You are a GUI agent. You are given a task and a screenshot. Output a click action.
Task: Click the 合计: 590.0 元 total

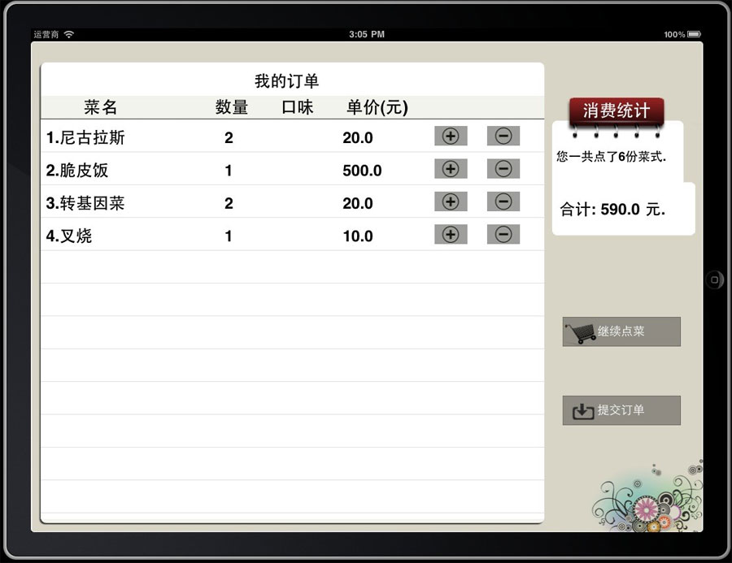click(612, 210)
